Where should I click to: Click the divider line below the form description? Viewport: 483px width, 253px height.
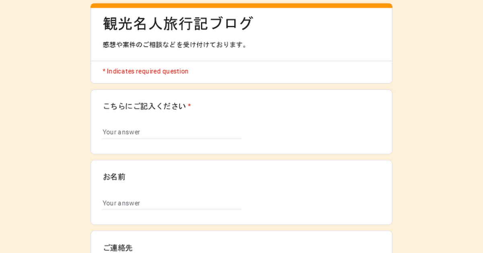click(242, 61)
